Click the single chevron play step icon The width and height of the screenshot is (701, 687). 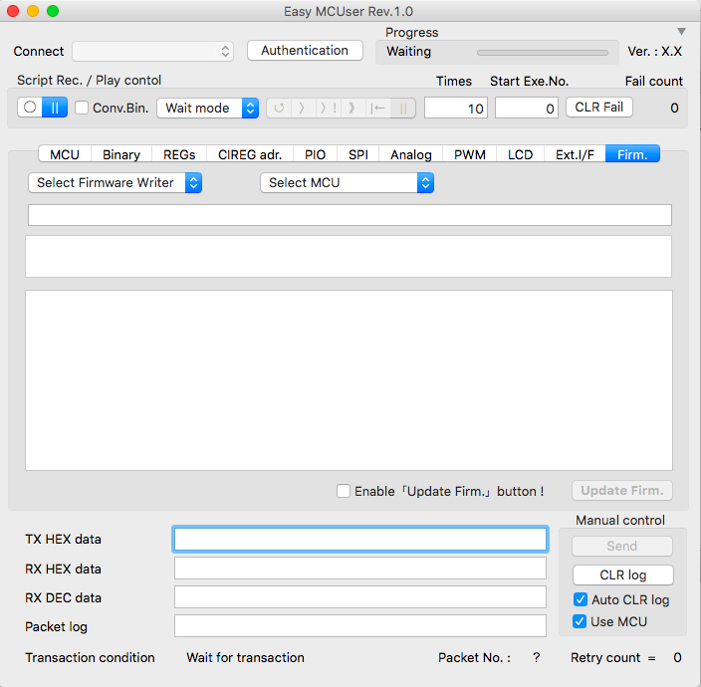303,109
